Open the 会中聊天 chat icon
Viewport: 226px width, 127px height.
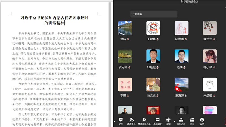pos(158,120)
